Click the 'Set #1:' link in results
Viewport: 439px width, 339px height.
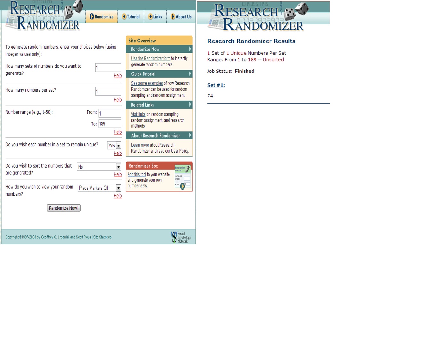pyautogui.click(x=216, y=85)
